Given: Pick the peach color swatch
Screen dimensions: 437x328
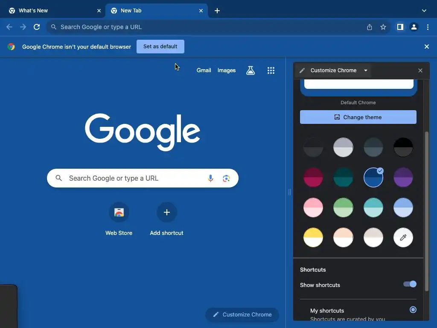Looking at the screenshot, I should pyautogui.click(x=343, y=237).
